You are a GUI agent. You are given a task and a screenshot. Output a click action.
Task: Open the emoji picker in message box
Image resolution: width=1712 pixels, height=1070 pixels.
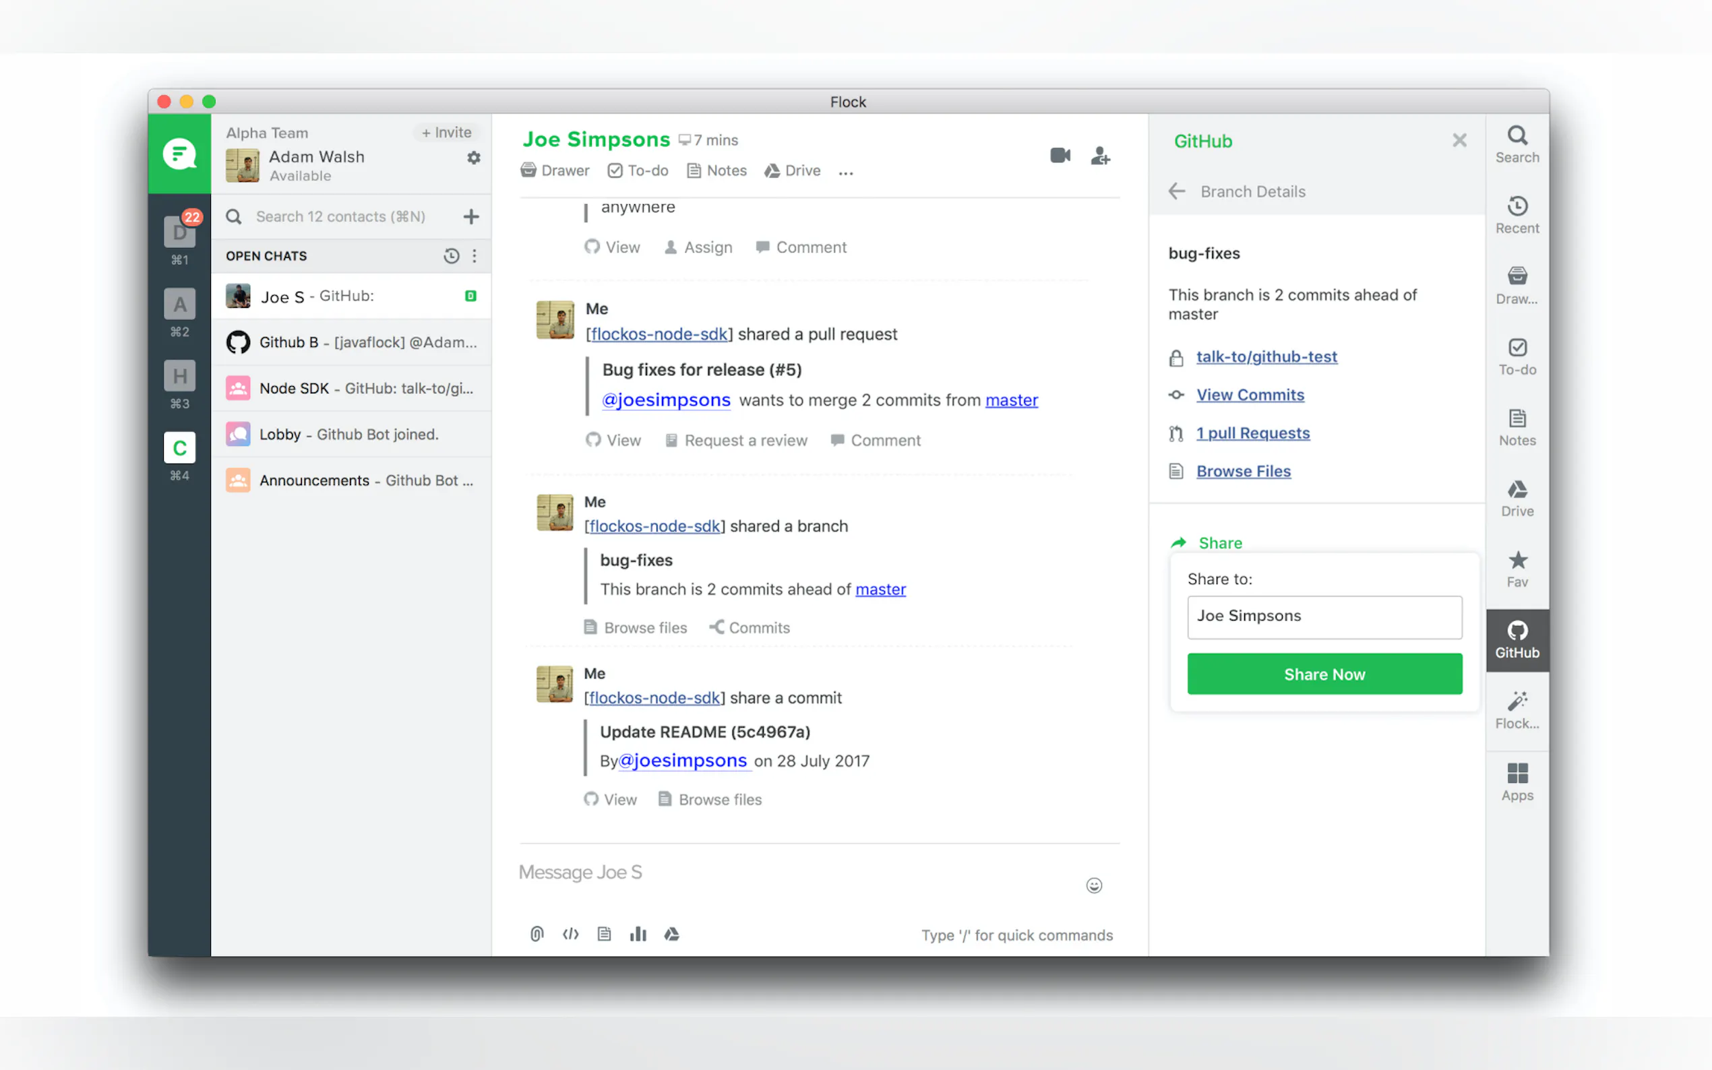1093,885
